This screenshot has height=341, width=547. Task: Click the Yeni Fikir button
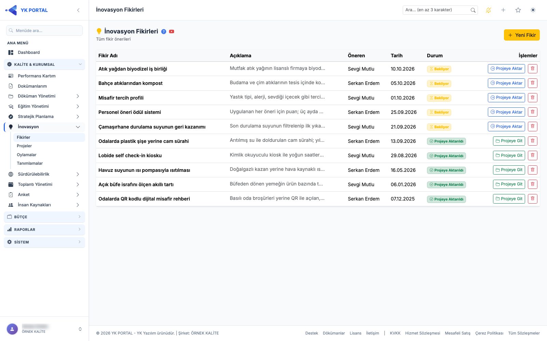coord(522,35)
